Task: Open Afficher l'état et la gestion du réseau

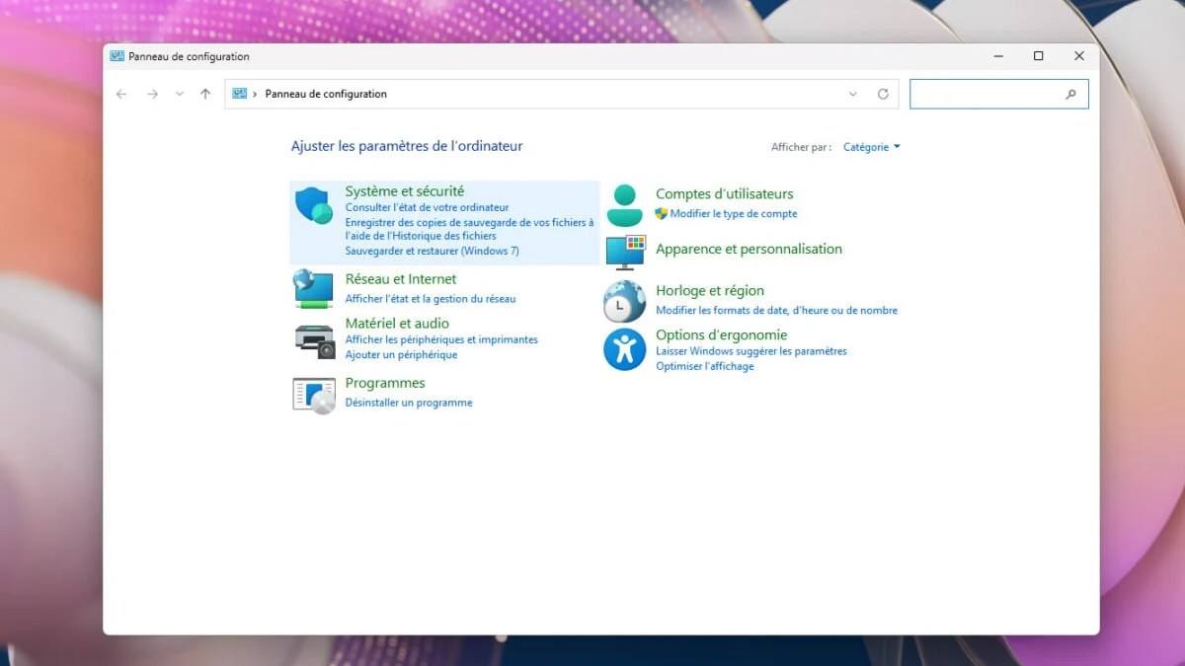Action: pos(431,298)
